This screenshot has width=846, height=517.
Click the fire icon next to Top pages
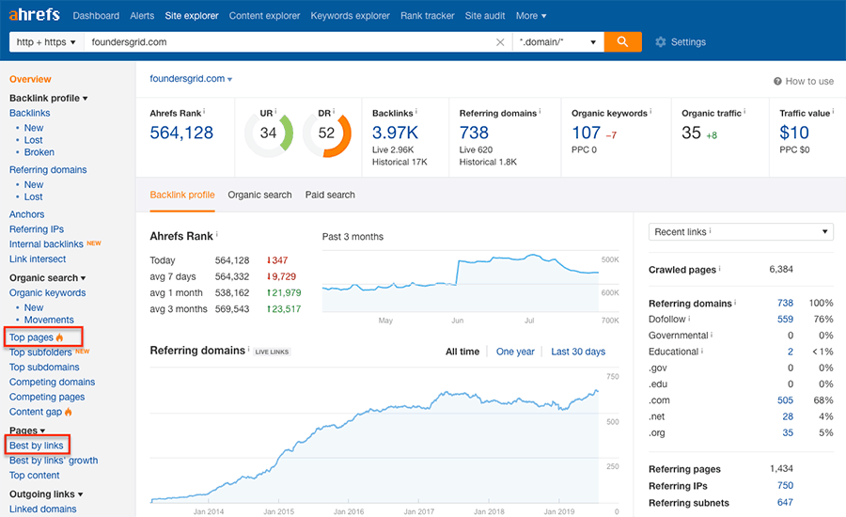click(59, 337)
